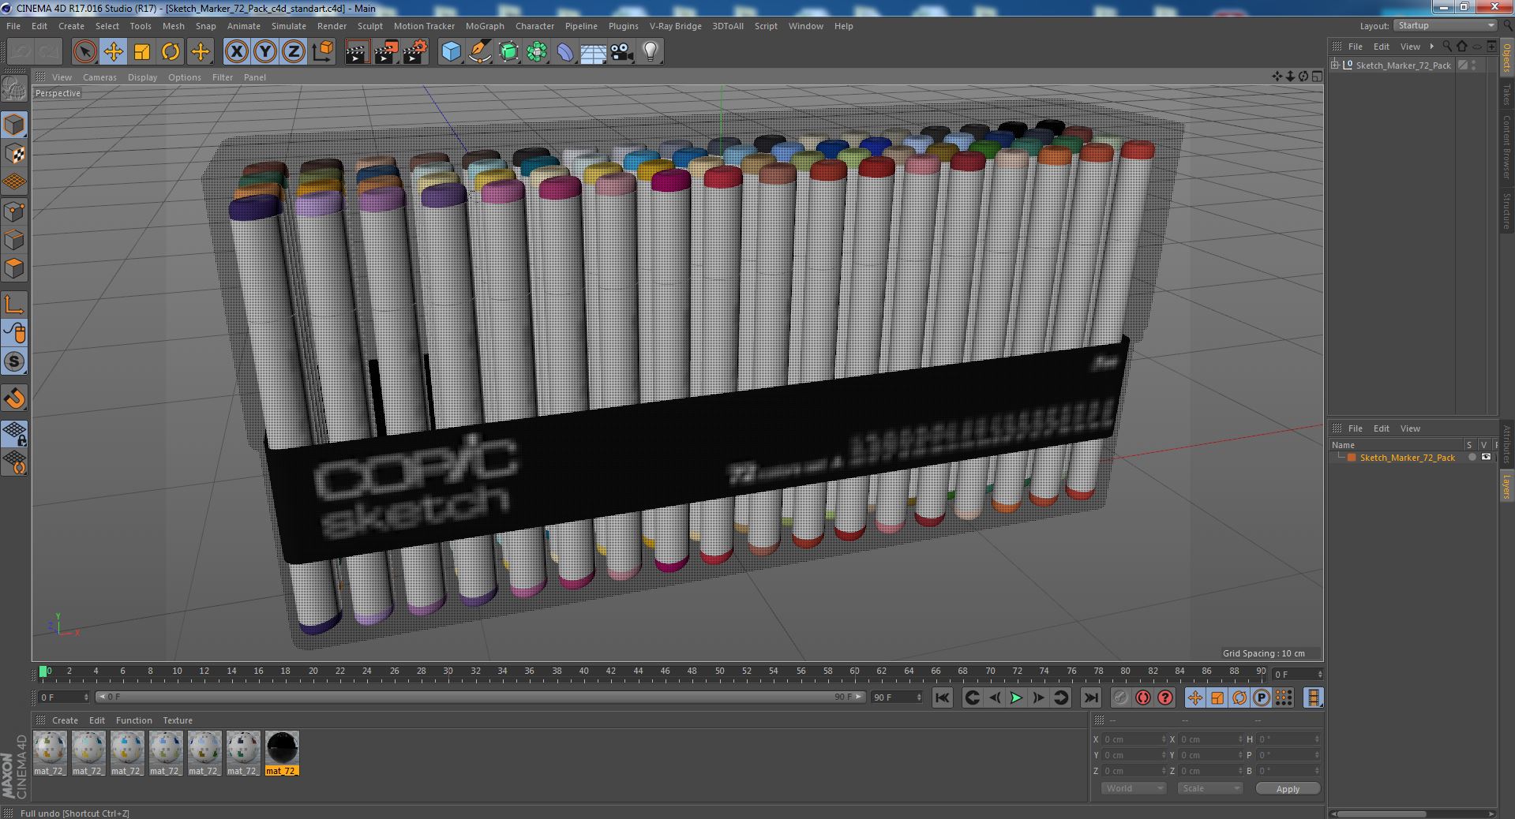Add a deformer object
The height and width of the screenshot is (819, 1515).
pos(565,52)
